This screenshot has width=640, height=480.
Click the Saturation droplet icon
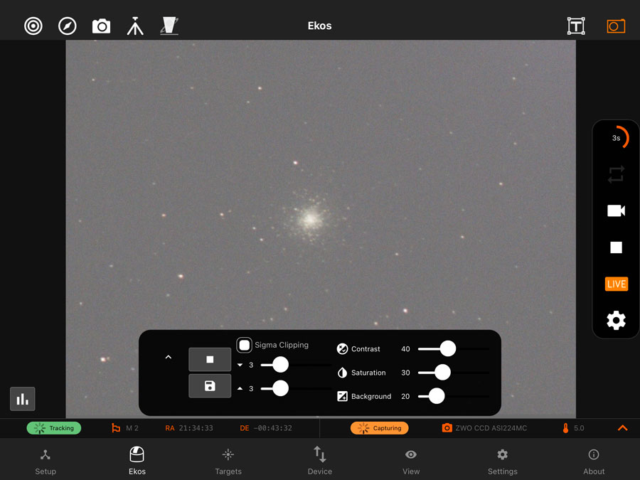(342, 373)
